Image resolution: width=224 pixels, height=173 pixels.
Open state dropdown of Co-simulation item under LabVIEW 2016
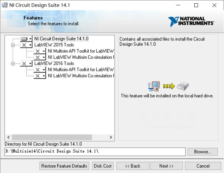point(40,76)
